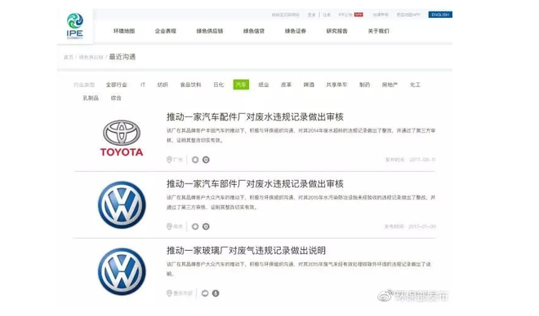The height and width of the screenshot is (316, 539).
Task: Filter by 皮革 industry
Action: [286, 85]
